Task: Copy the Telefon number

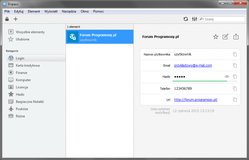Action: point(235,88)
